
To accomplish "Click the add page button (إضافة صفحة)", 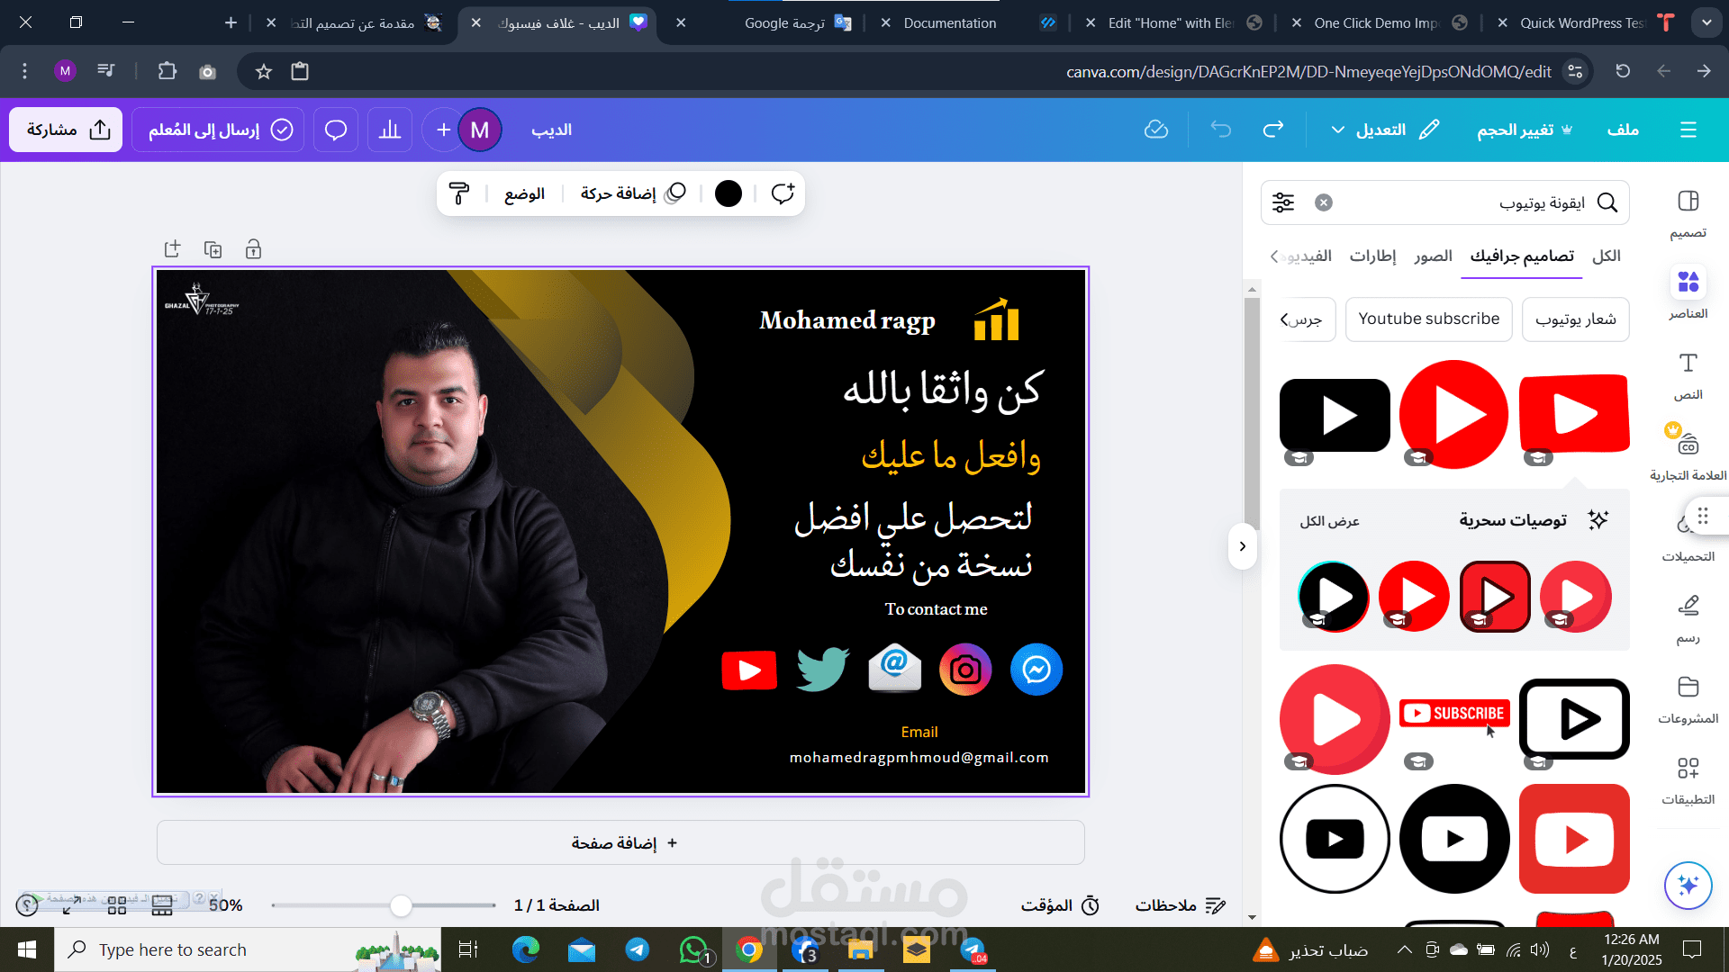I will tap(620, 842).
